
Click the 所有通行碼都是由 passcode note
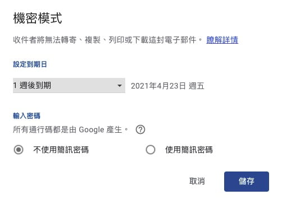[45, 129]
